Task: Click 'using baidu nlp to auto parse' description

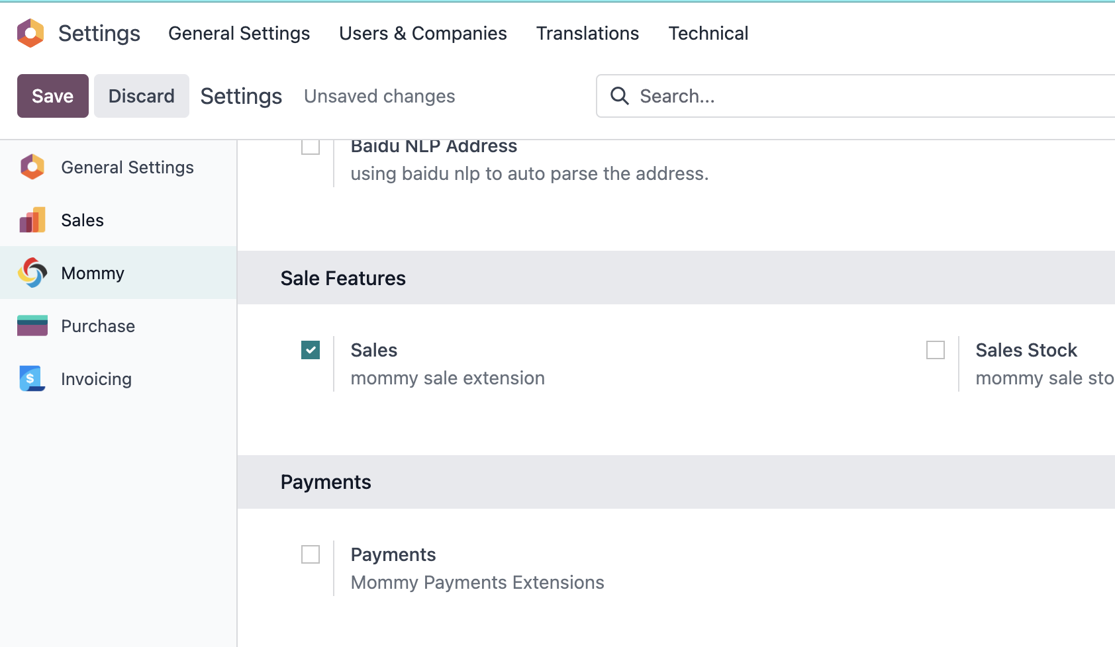Action: [x=530, y=173]
